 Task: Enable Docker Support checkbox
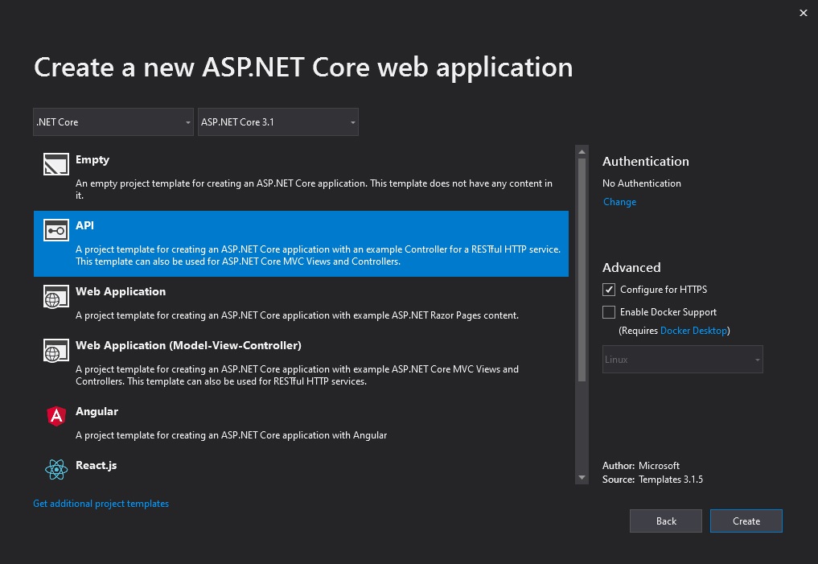[x=609, y=312]
